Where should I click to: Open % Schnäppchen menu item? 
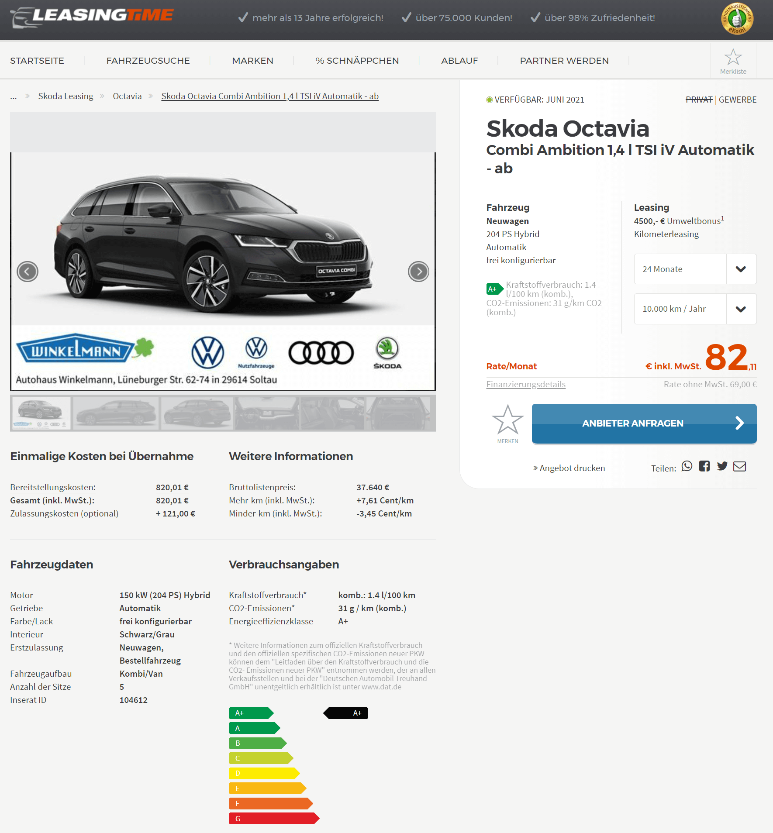point(357,61)
